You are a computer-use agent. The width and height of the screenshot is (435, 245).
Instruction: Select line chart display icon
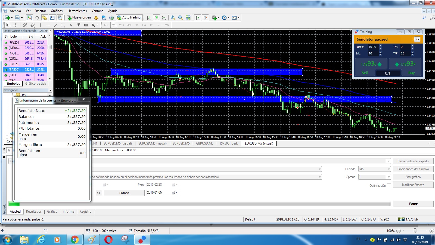(x=164, y=18)
